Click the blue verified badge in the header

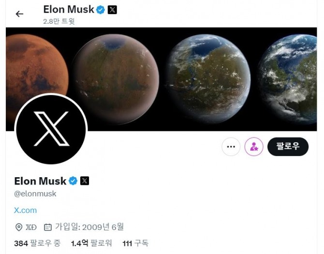tap(101, 10)
